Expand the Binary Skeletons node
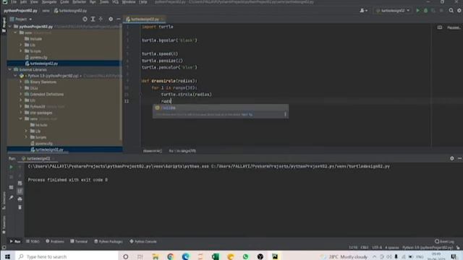Viewport: 463px width, 260px height. click(x=21, y=82)
